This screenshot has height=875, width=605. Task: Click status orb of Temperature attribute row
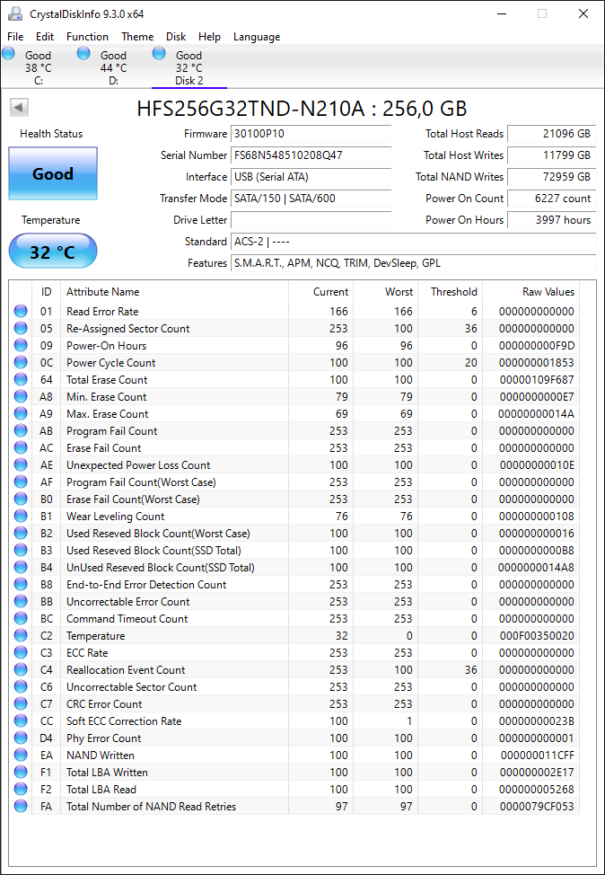coord(21,636)
